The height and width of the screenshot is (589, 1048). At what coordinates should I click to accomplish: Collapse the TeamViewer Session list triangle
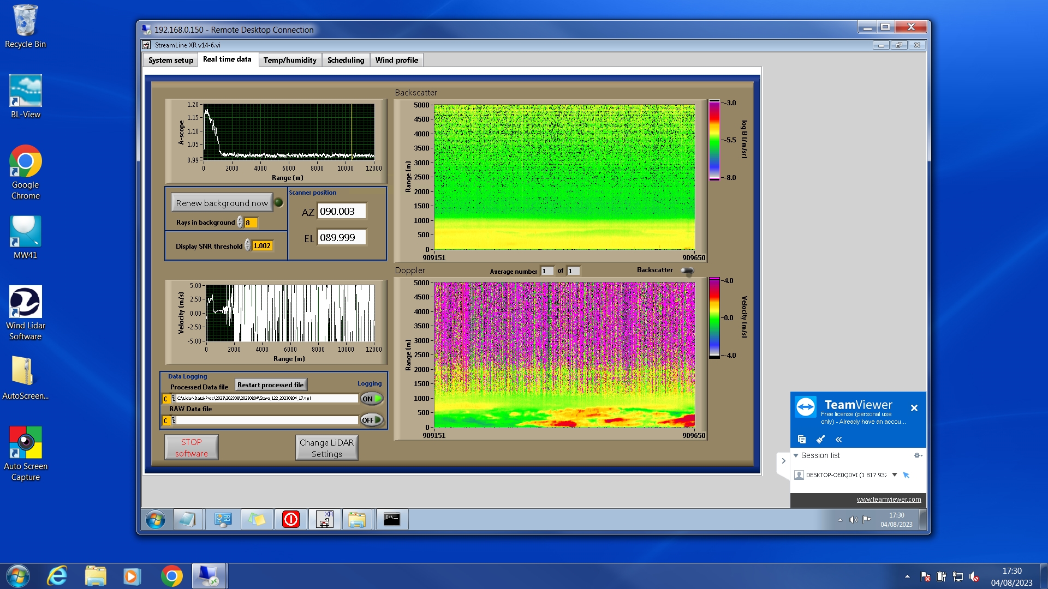[x=796, y=455]
